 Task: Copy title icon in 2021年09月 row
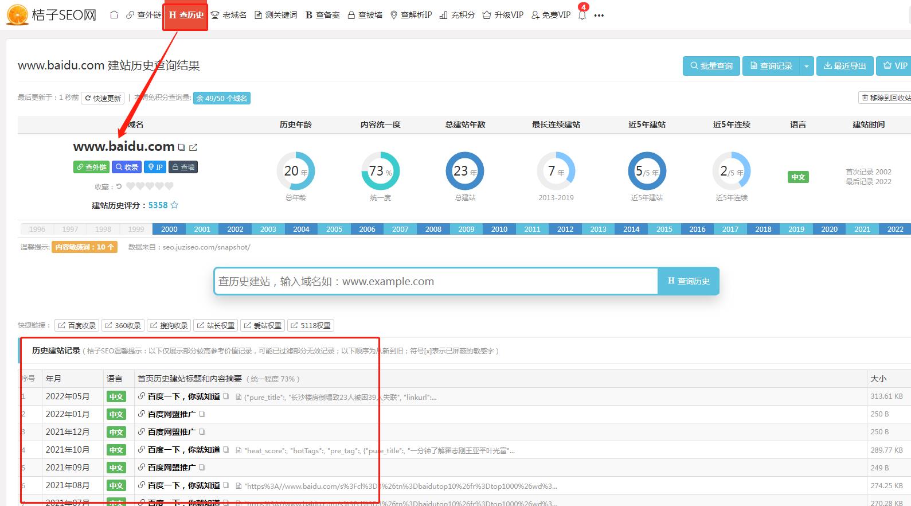coord(202,468)
